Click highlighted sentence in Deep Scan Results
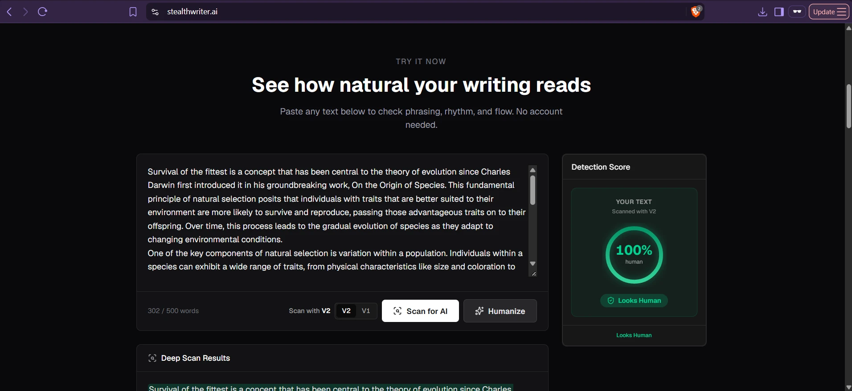This screenshot has height=391, width=852. 330,388
